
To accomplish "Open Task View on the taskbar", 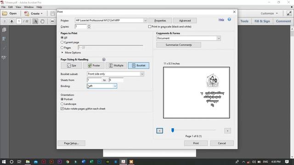I will click(19, 162).
